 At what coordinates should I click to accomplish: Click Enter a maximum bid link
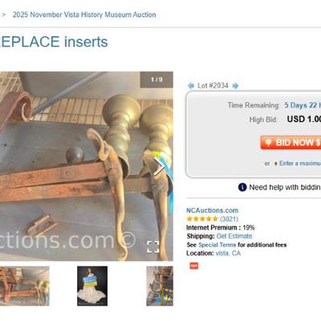[300, 163]
